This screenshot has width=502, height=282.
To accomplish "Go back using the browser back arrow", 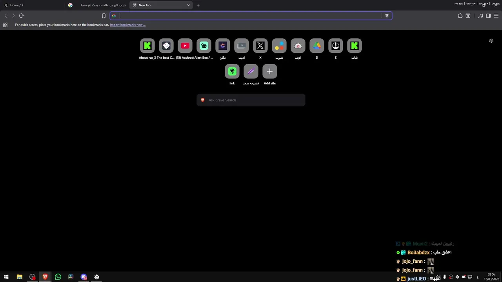I will [x=5, y=16].
